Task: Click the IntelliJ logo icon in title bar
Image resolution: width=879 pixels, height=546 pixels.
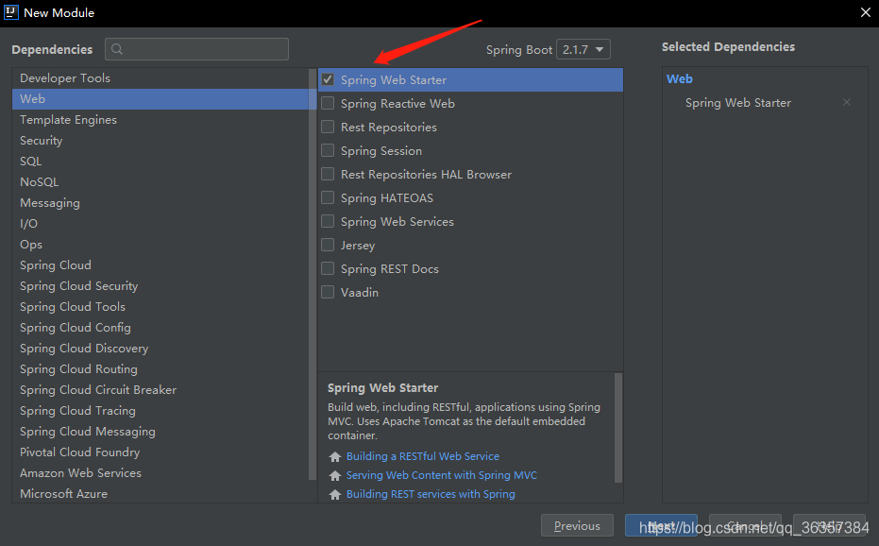Action: 10,11
